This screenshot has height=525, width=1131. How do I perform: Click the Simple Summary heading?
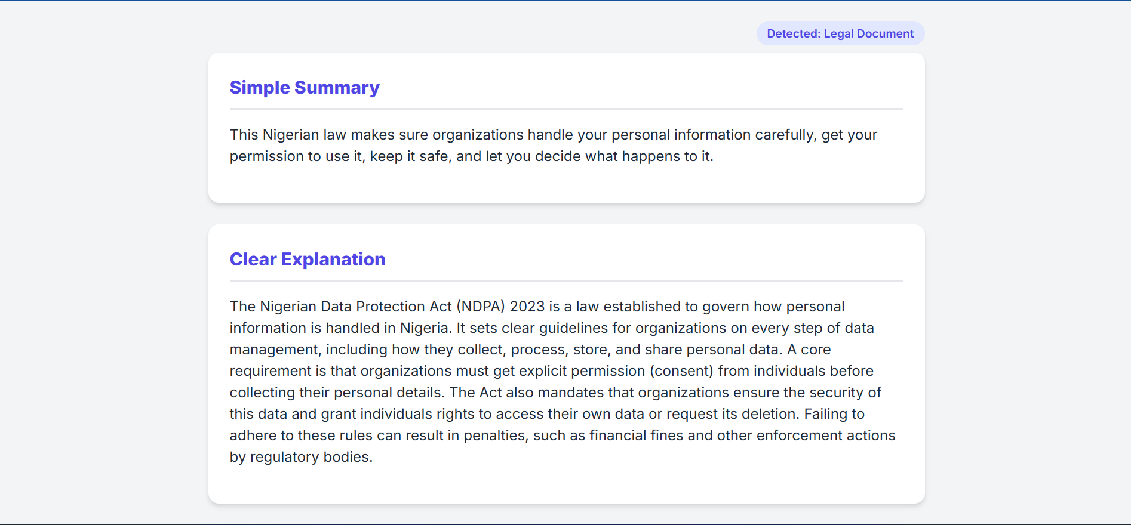305,88
